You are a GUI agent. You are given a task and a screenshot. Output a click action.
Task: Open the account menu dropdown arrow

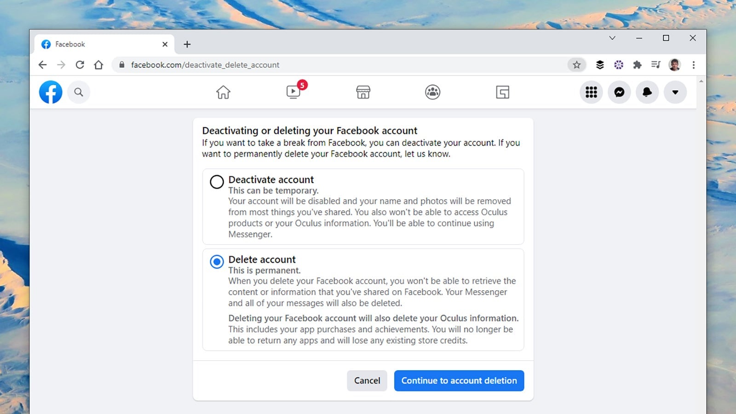coord(675,92)
